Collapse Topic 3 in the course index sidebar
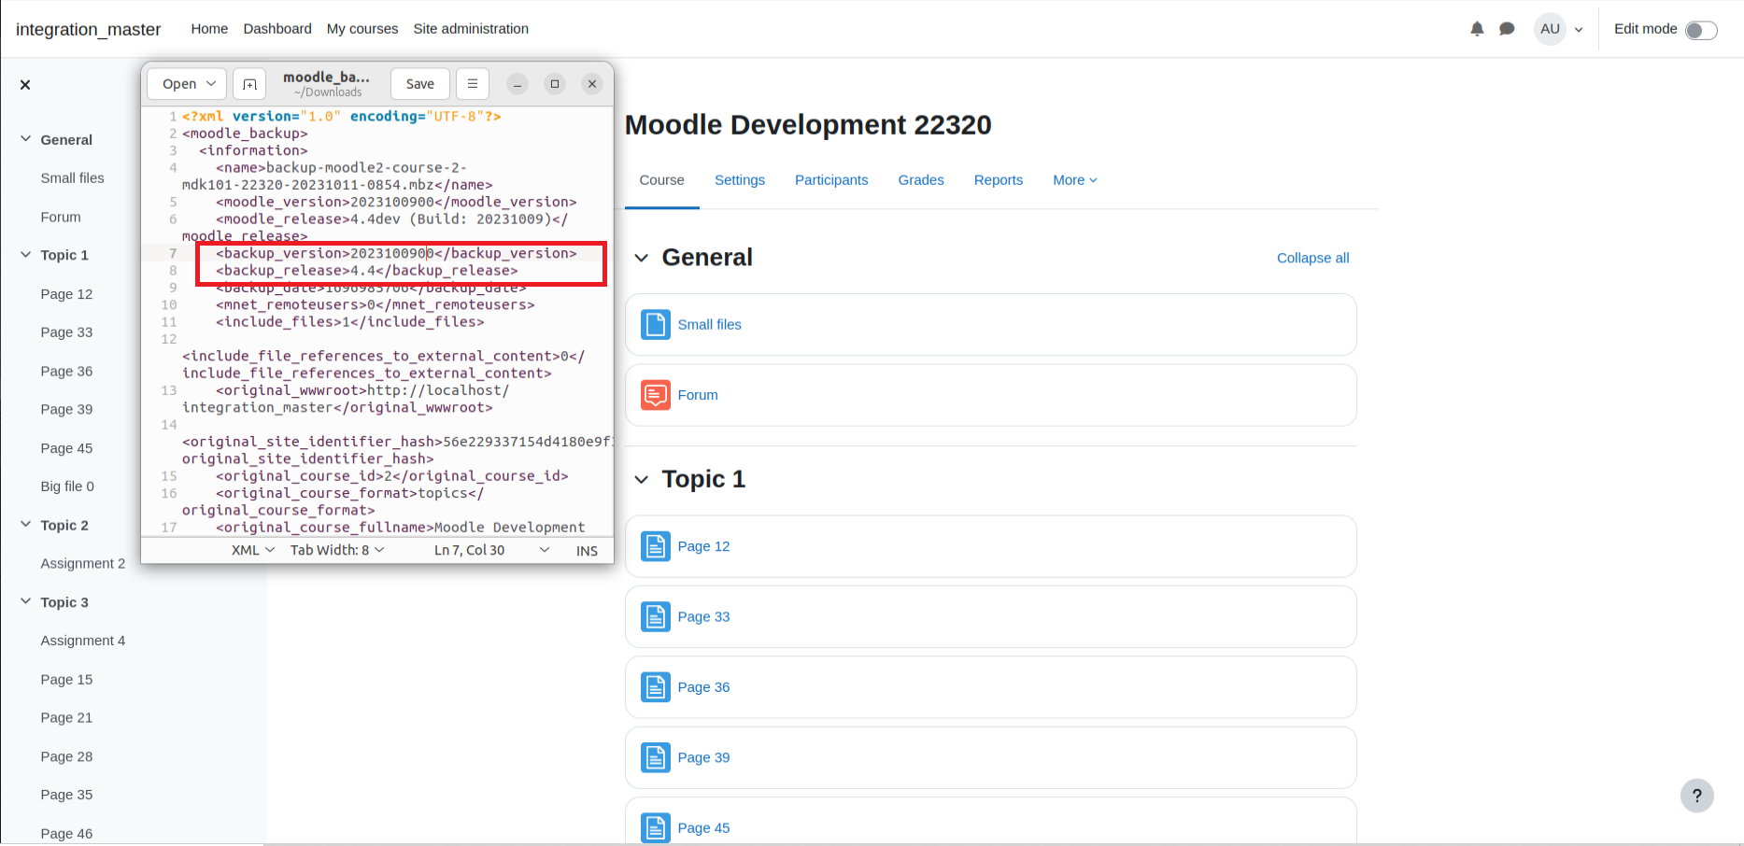Viewport: 1744px width, 846px height. [25, 602]
